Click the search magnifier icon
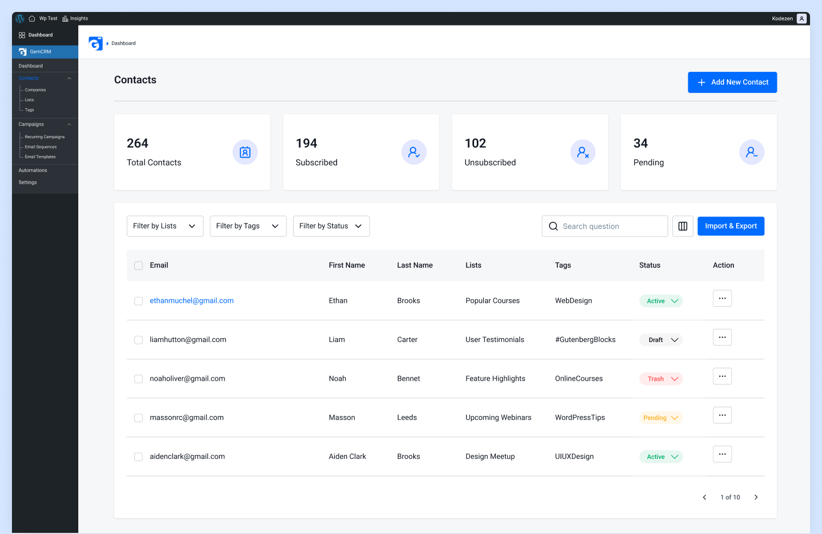The image size is (822, 534). tap(553, 226)
